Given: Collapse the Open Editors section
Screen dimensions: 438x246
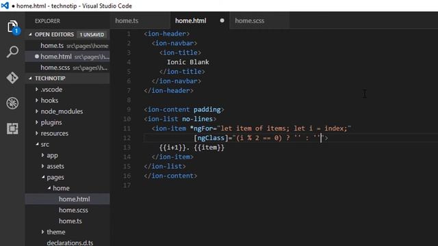Looking at the screenshot, I should click(x=30, y=35).
